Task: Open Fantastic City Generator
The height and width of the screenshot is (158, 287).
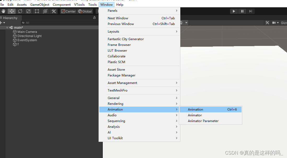Action: 140,39
